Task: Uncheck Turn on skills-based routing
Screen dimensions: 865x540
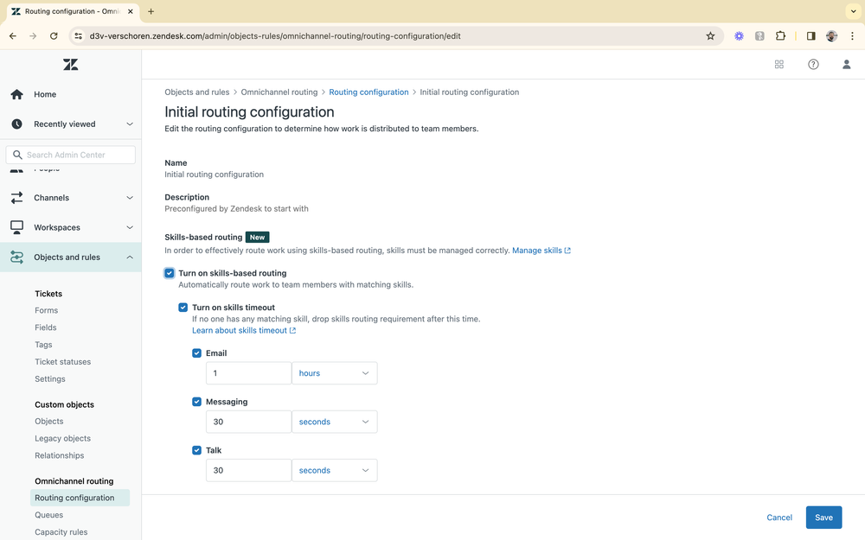Action: click(170, 273)
